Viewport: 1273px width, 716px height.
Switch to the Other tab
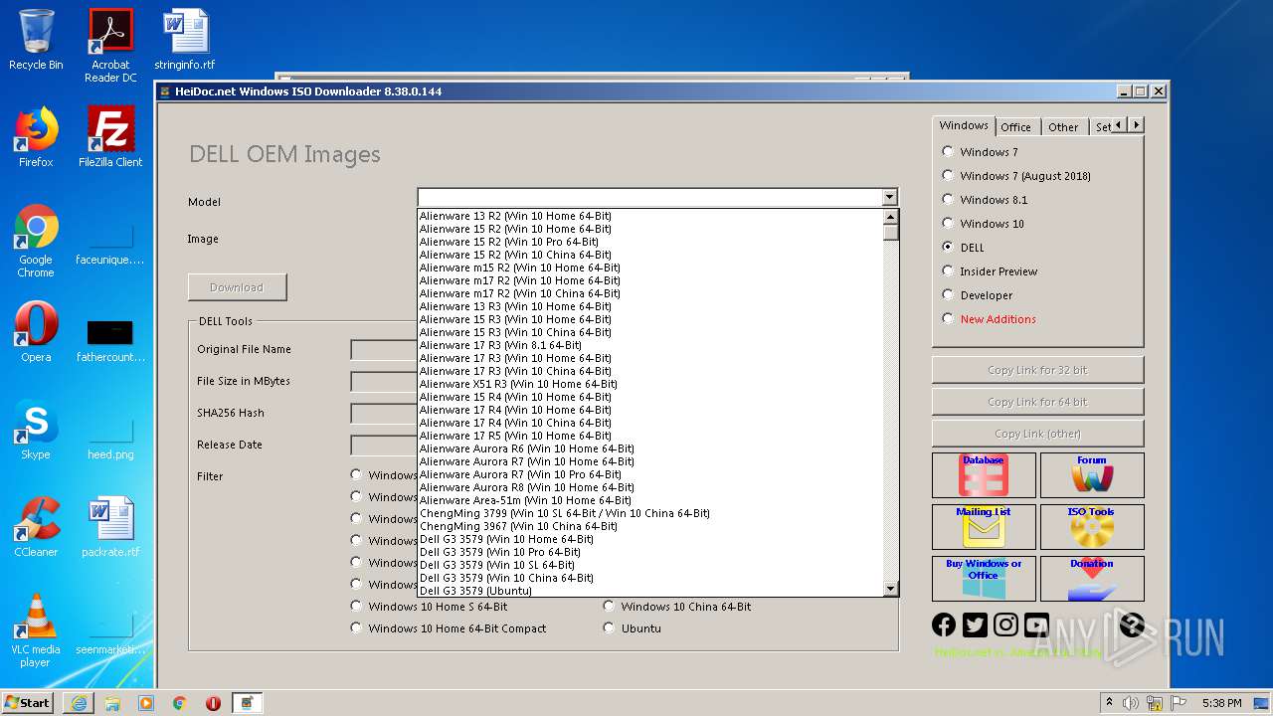1063,127
